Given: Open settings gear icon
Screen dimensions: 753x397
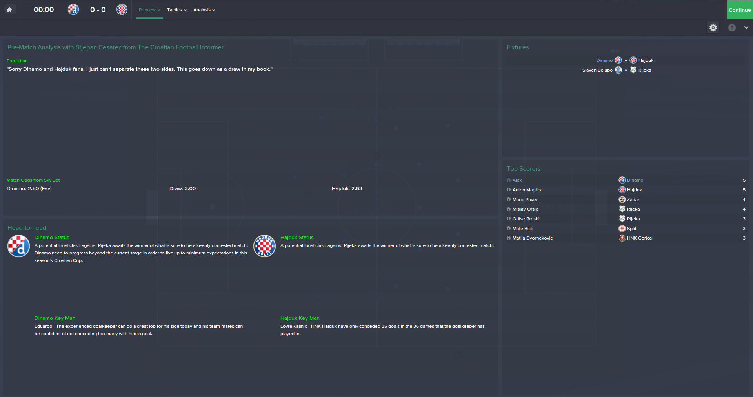Looking at the screenshot, I should point(713,27).
